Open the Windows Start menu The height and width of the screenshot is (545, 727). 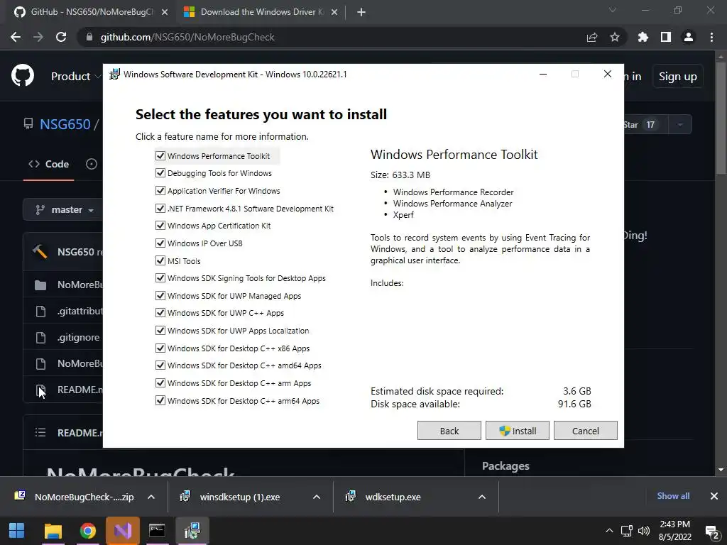point(17,531)
